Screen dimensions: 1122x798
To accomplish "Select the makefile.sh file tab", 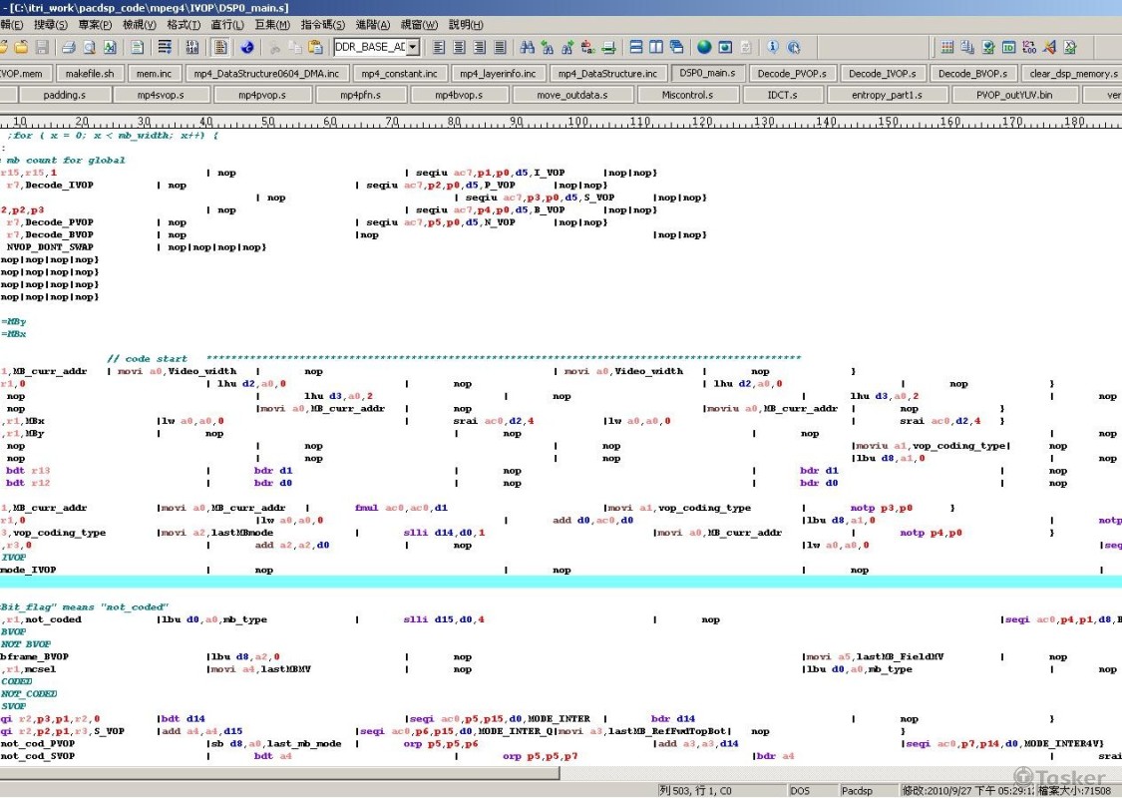I will (x=90, y=73).
